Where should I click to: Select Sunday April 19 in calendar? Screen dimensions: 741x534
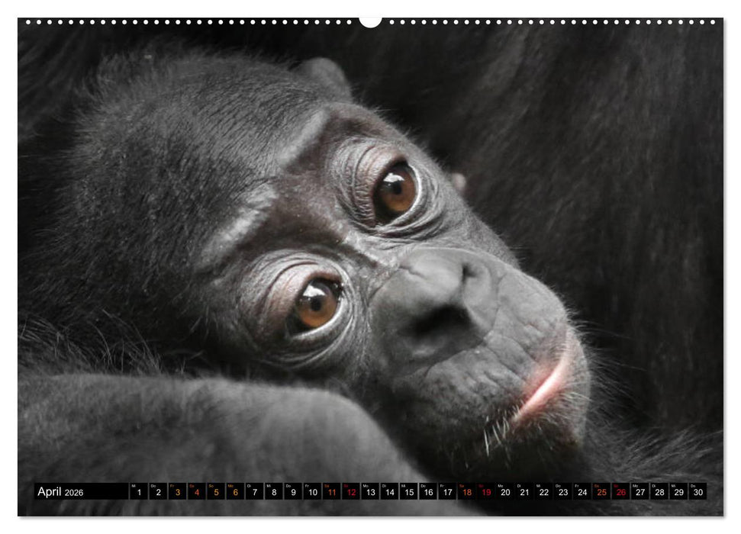pos(485,492)
